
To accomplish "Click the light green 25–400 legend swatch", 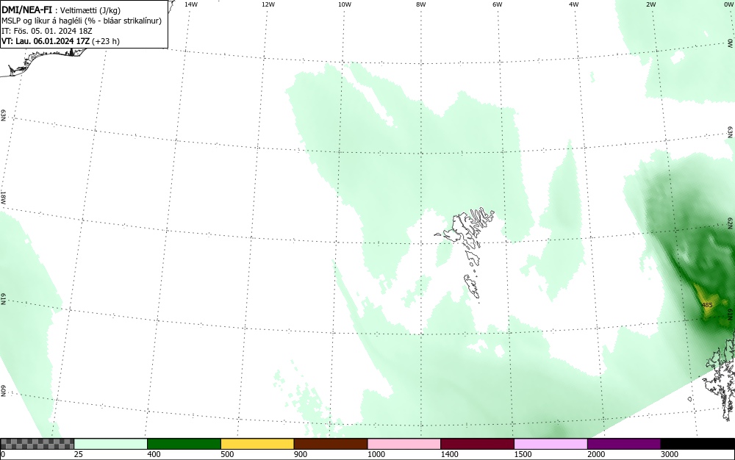I will [111, 444].
